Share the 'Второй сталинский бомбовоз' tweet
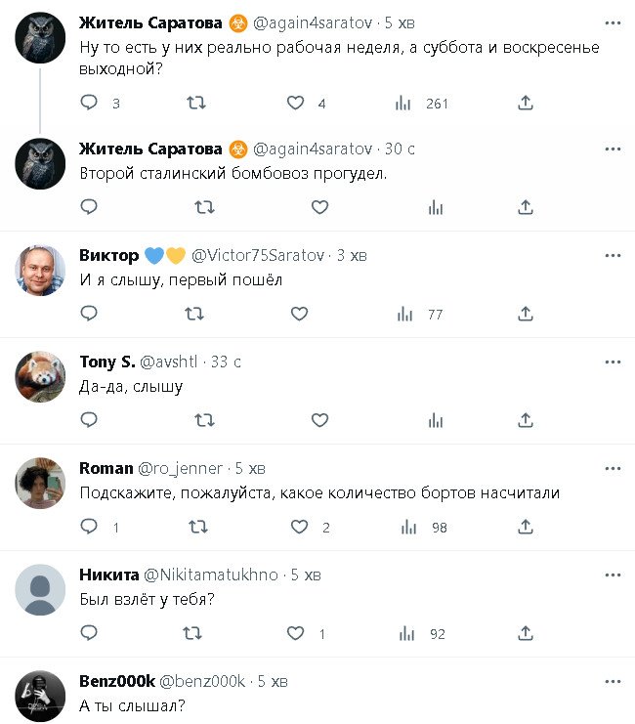The image size is (635, 724). pos(526,207)
